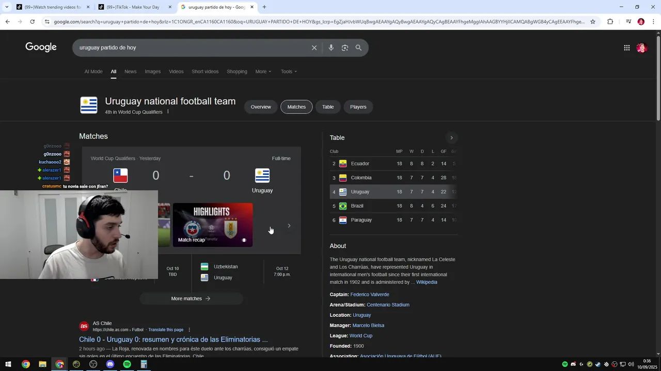Screen dimensions: 661x371
Task: Switch to the TikTok Make Your Day tab
Action: (x=135, y=7)
